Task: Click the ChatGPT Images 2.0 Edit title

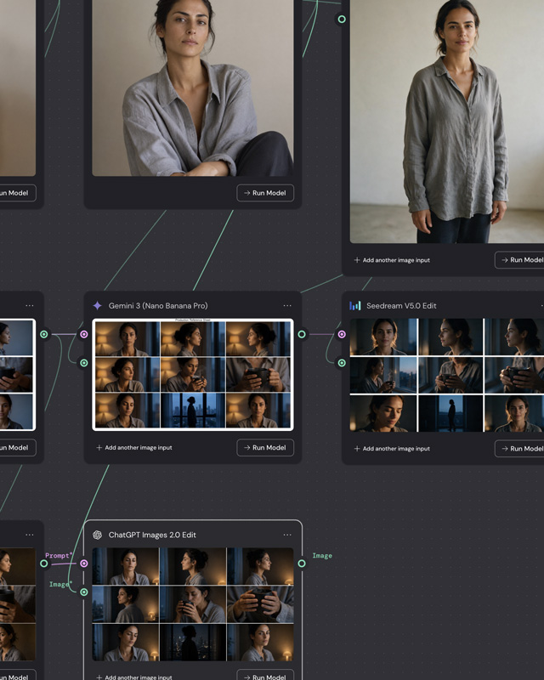Action: click(152, 535)
